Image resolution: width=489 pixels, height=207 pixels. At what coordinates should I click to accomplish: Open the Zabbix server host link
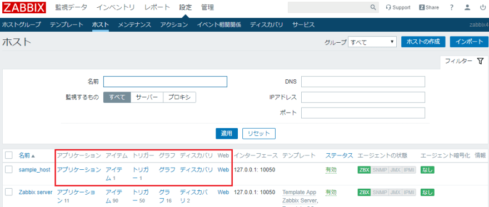(35, 193)
